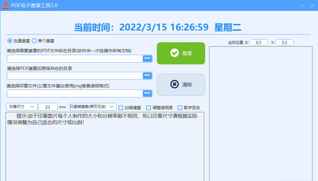
Task: Select the 单个盖章 radio button
Action: [x=34, y=41]
